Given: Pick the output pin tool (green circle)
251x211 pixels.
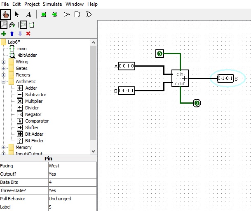Looking at the screenshot, I should point(55,14).
